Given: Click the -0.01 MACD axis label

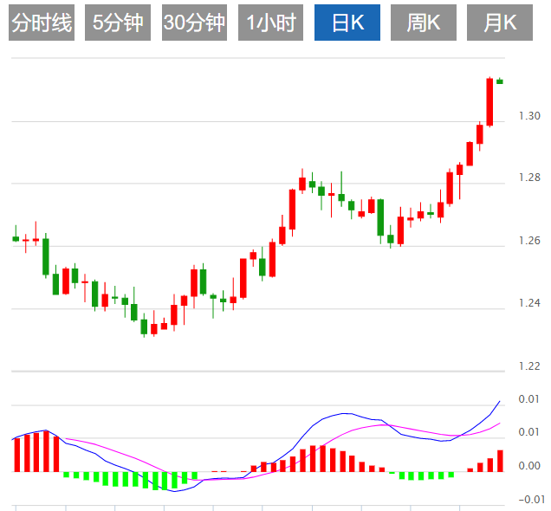Looking at the screenshot, I should 532,499.
